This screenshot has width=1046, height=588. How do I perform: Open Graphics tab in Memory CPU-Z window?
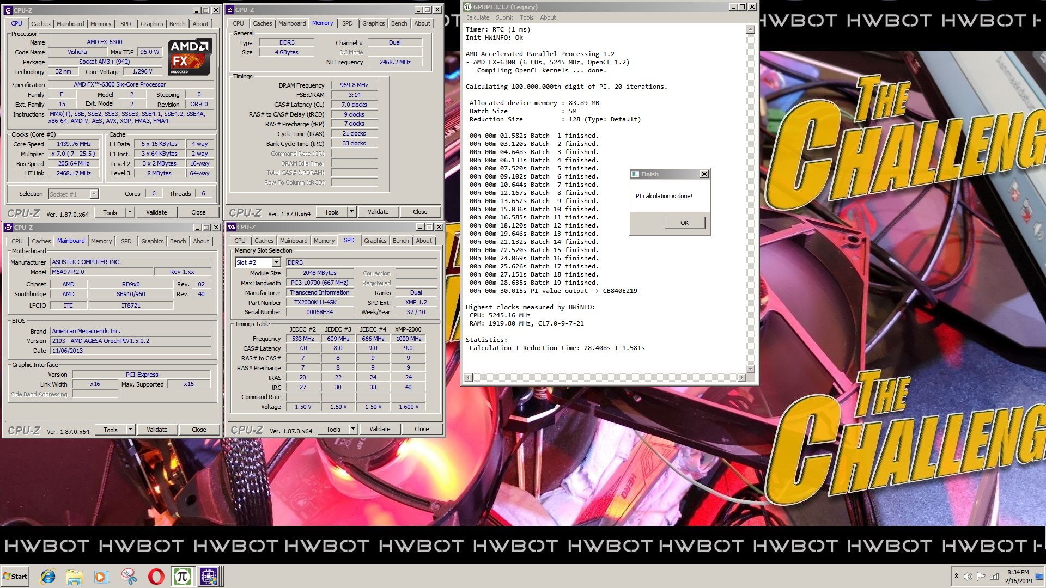[x=373, y=23]
